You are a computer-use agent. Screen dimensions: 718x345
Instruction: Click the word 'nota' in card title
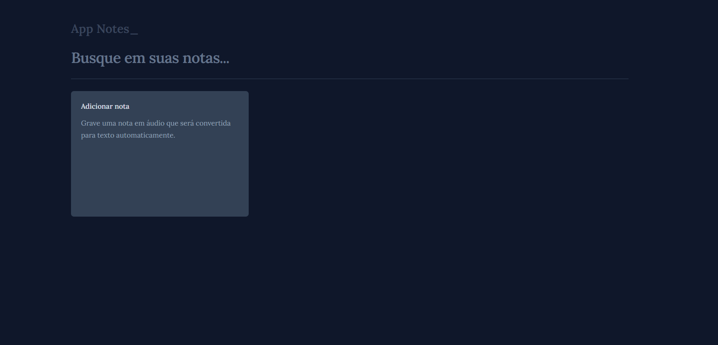click(122, 106)
